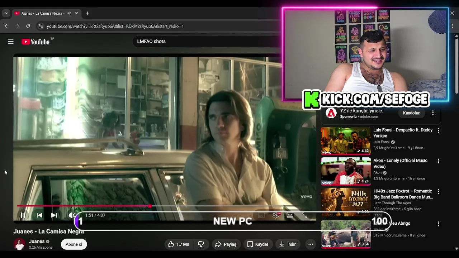Select the youtube.com address bar URL

115,26
